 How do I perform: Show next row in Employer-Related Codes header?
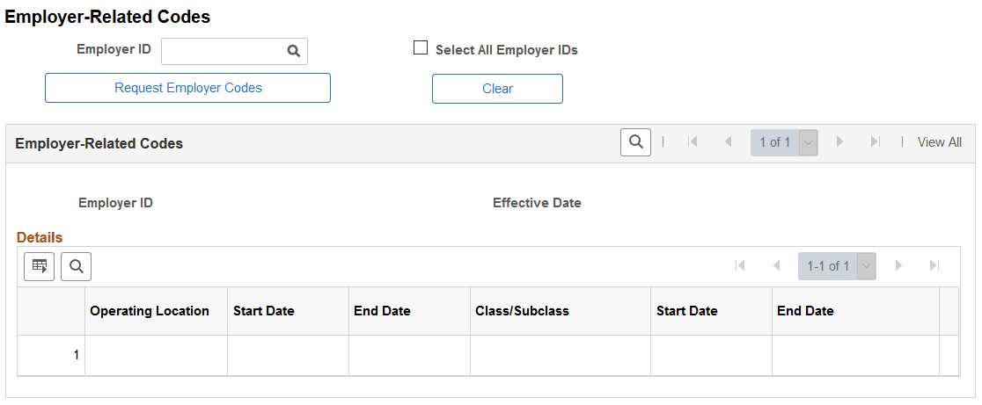click(x=839, y=141)
